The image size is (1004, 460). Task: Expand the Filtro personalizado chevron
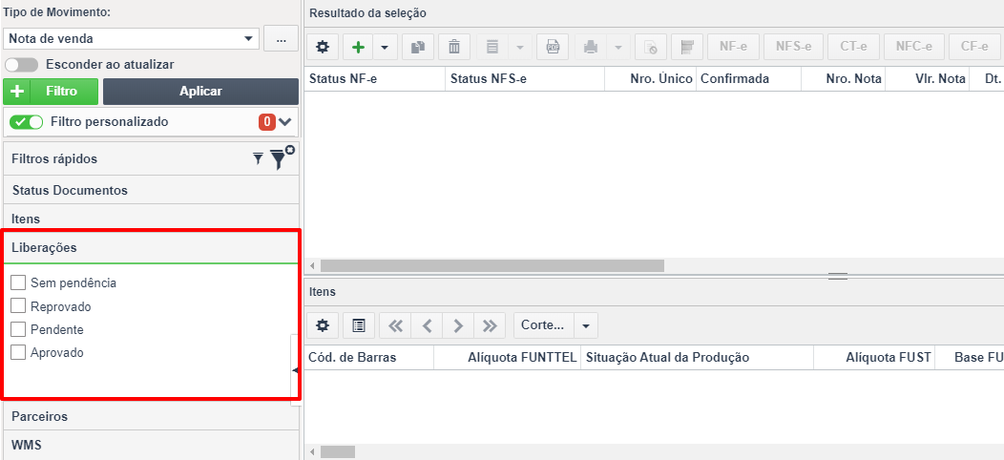click(285, 122)
